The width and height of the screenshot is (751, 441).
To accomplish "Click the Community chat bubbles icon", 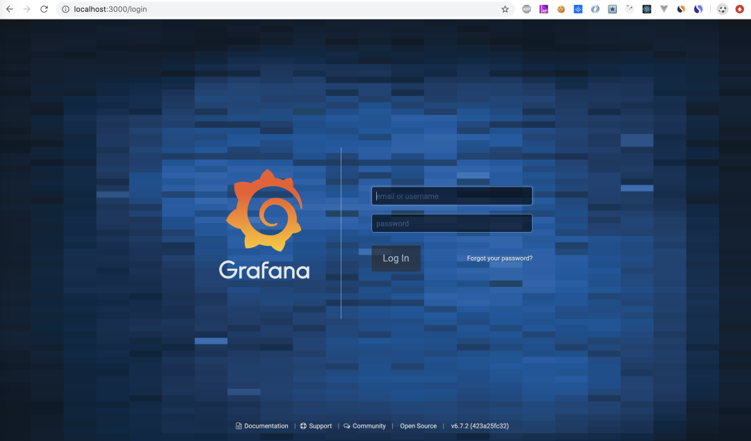I will [x=347, y=426].
